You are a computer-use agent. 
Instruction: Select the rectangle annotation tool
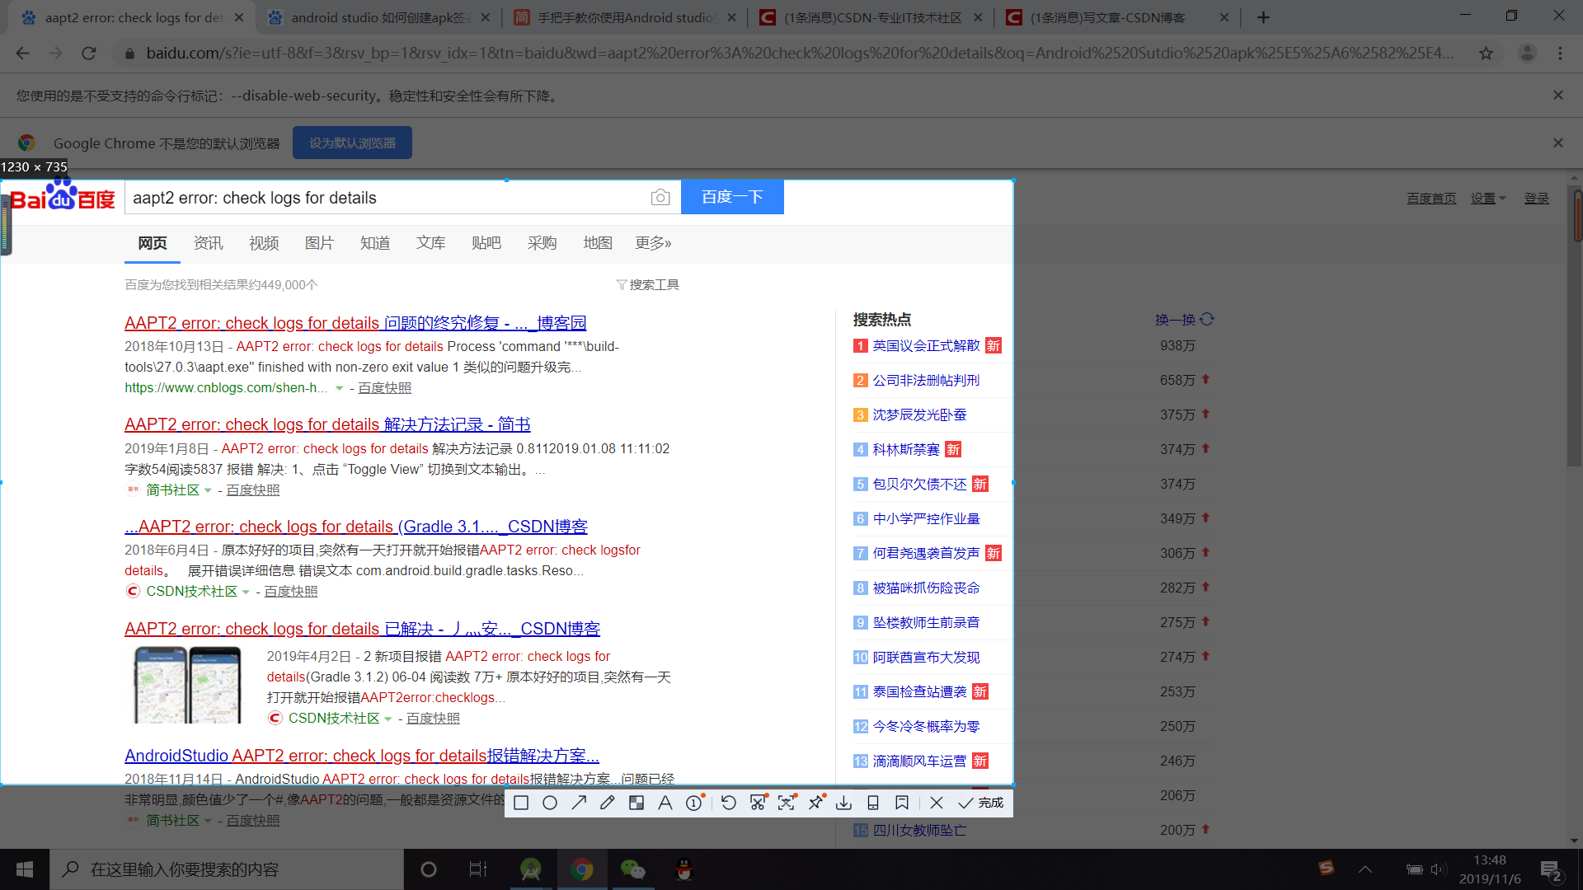tap(521, 803)
